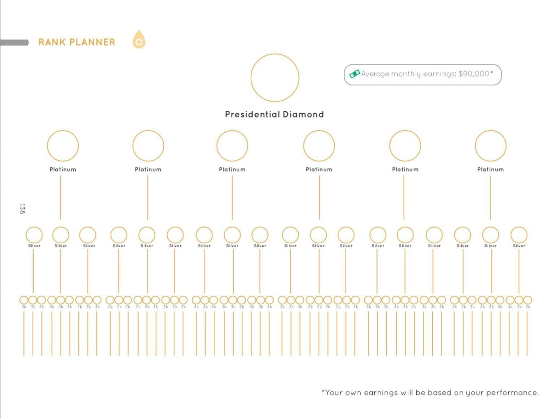Viewport: 553px width, 419px height.
Task: Click the Average monthly earnings box
Action: (423, 74)
